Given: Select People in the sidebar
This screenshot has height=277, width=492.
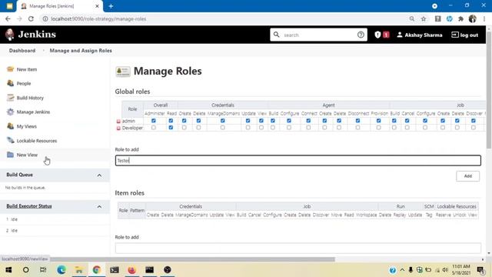Looking at the screenshot, I should (x=24, y=84).
